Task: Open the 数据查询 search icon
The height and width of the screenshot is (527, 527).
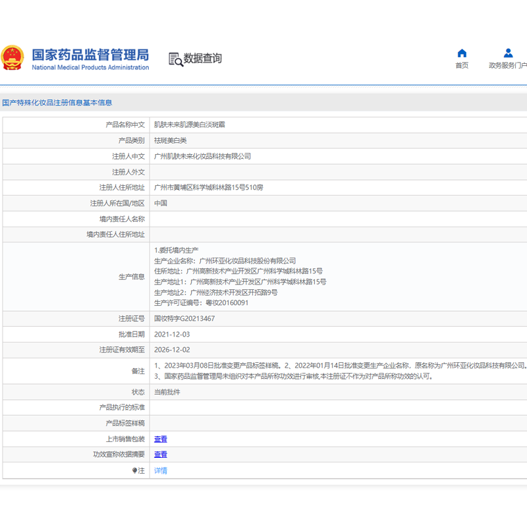Action: [x=176, y=59]
